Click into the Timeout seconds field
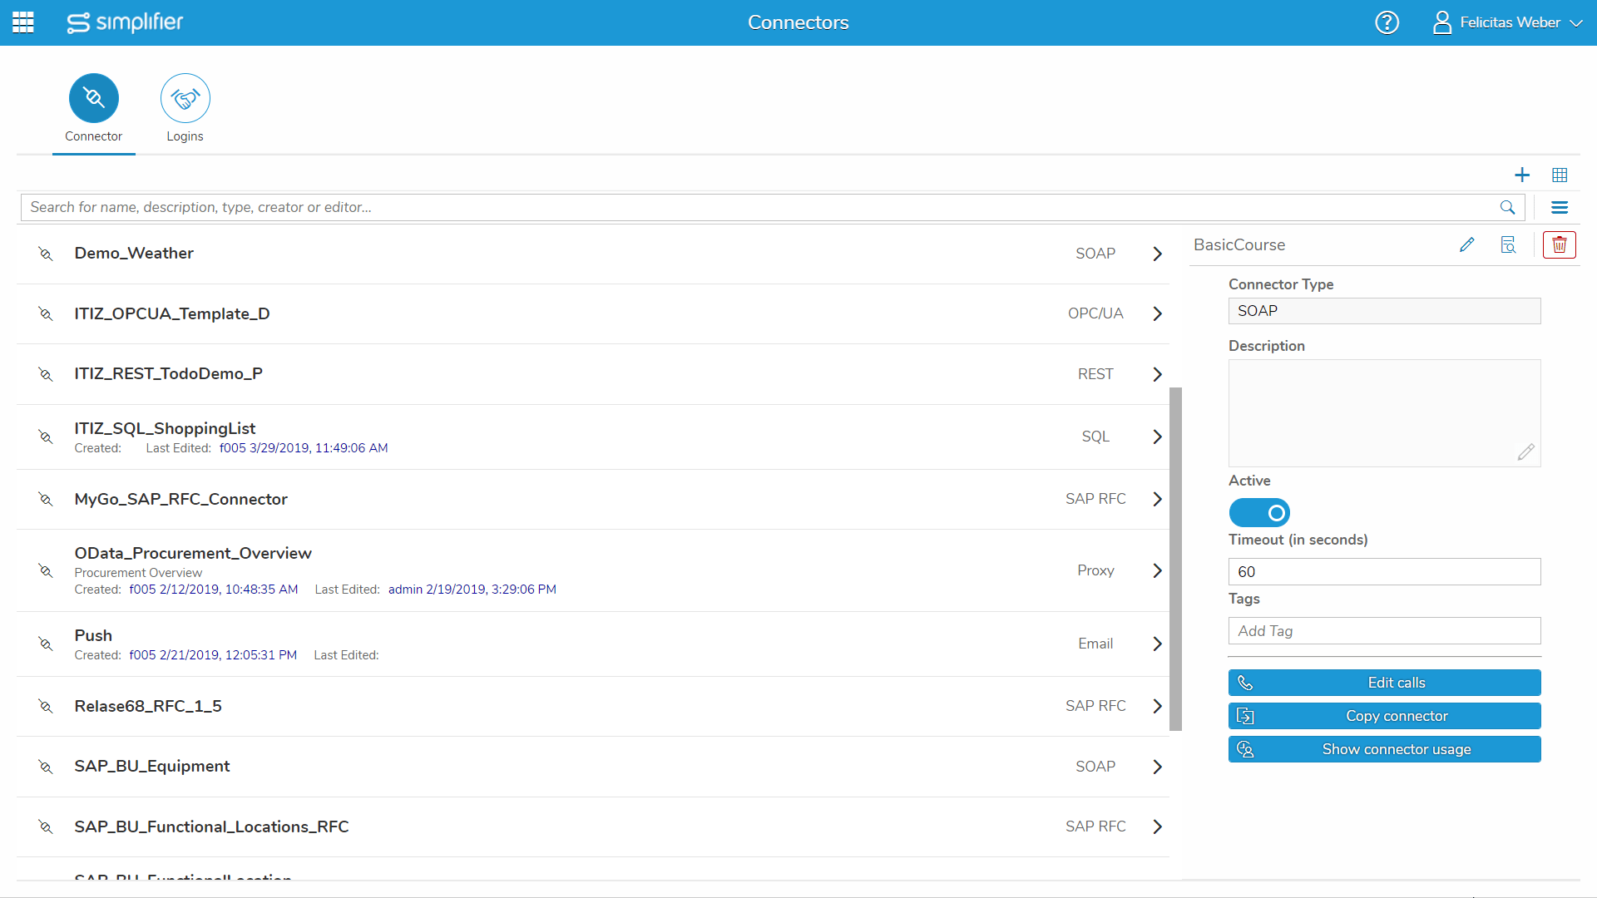The height and width of the screenshot is (898, 1597). [x=1384, y=571]
